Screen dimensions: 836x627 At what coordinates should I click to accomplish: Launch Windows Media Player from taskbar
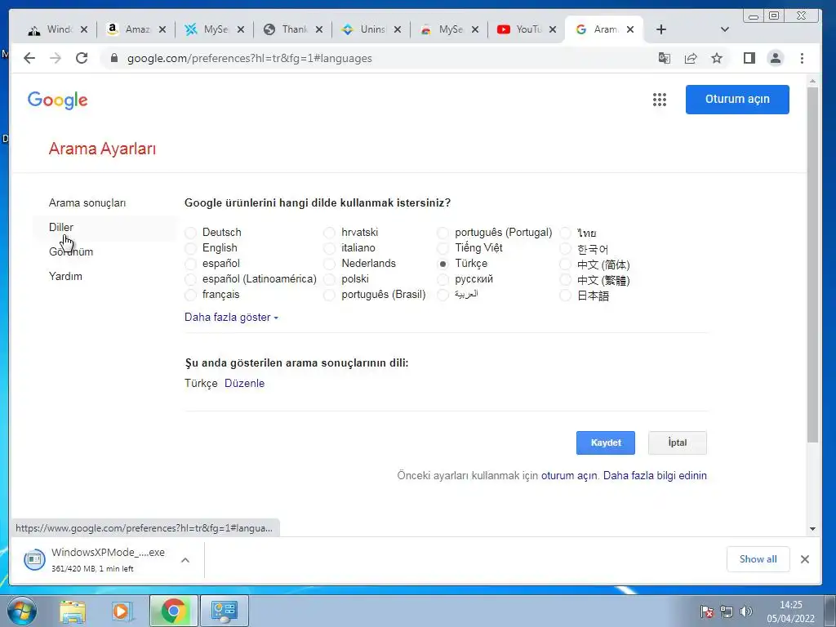point(122,611)
